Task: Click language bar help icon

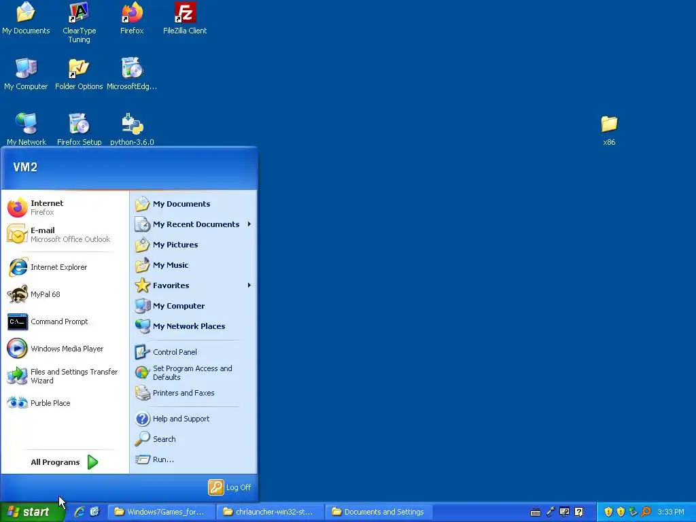Action: 579,512
